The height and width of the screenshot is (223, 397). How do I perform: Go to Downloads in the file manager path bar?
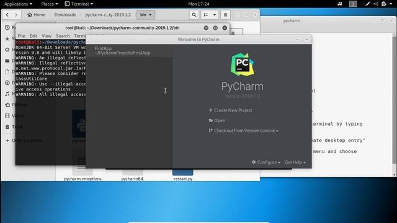tap(65, 15)
